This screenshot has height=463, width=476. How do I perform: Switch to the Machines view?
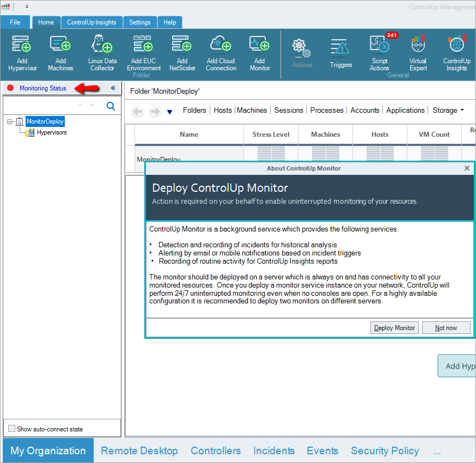[252, 110]
